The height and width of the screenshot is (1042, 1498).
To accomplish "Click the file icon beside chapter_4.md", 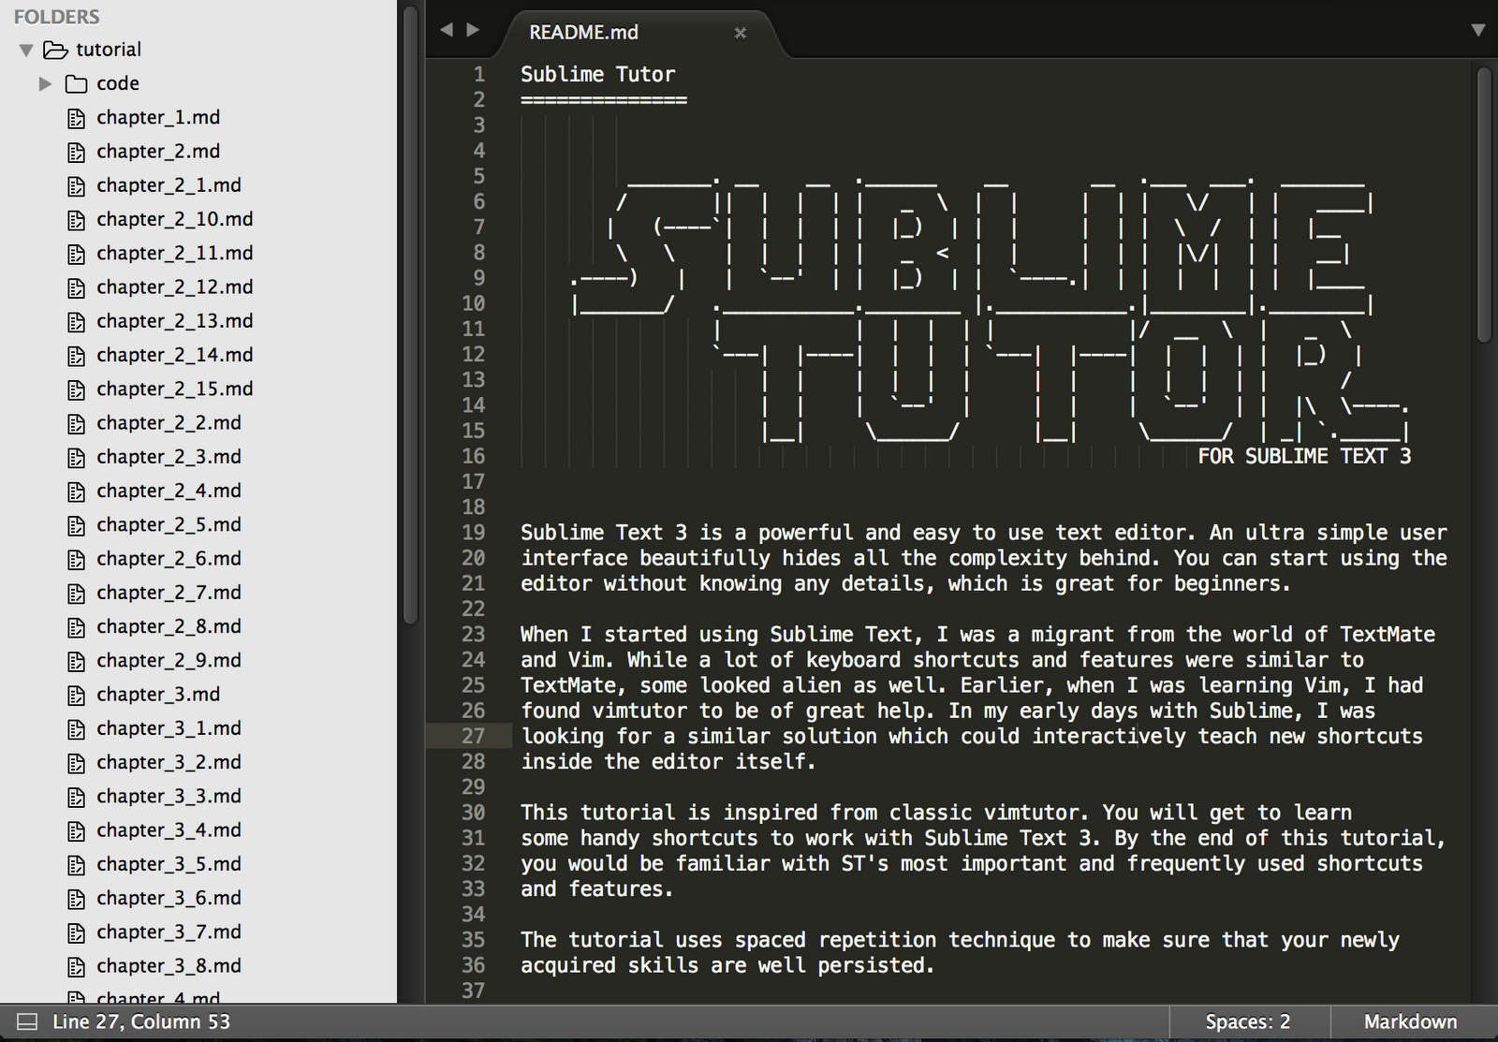I will tap(76, 996).
